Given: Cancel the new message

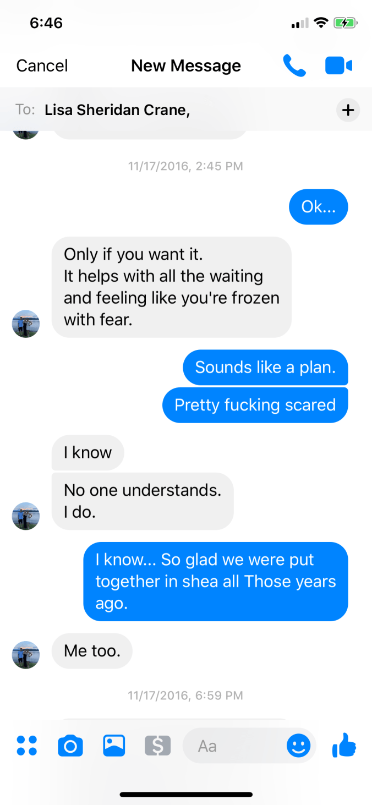Looking at the screenshot, I should pyautogui.click(x=42, y=65).
